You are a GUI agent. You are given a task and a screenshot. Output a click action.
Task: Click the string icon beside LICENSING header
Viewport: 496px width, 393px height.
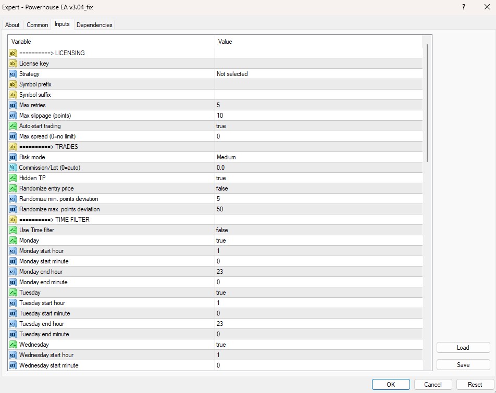tap(13, 53)
